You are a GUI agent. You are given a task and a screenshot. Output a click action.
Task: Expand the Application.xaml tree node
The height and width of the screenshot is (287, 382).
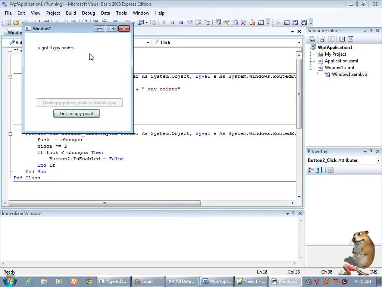(311, 61)
